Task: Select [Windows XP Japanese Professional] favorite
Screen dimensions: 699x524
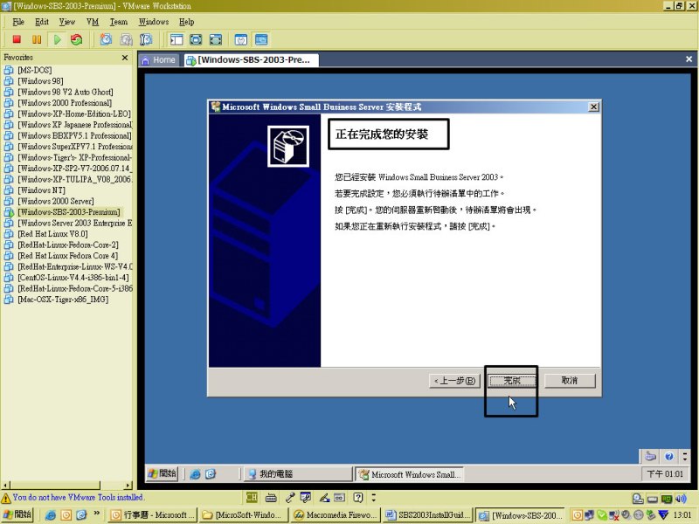Action: [x=68, y=125]
